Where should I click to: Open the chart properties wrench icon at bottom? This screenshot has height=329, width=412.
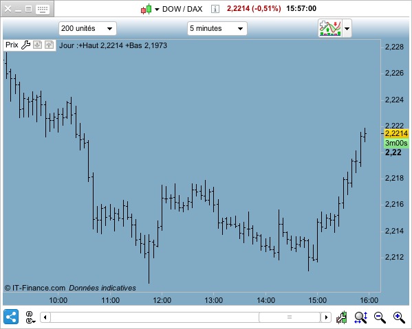(x=342, y=317)
